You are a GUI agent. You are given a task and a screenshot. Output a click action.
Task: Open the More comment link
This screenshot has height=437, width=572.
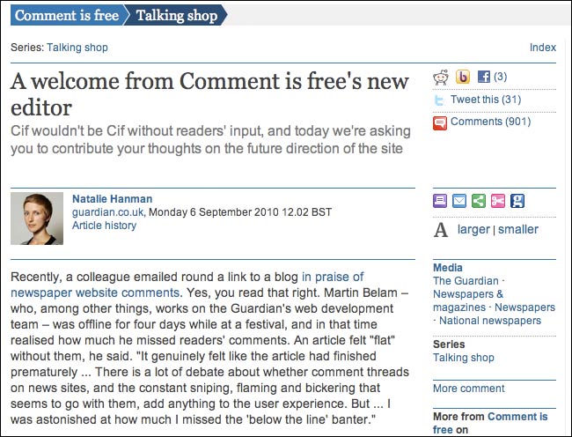coord(469,389)
